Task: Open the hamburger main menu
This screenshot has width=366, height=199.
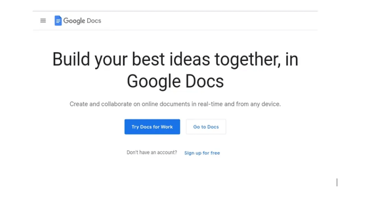Action: [x=43, y=21]
